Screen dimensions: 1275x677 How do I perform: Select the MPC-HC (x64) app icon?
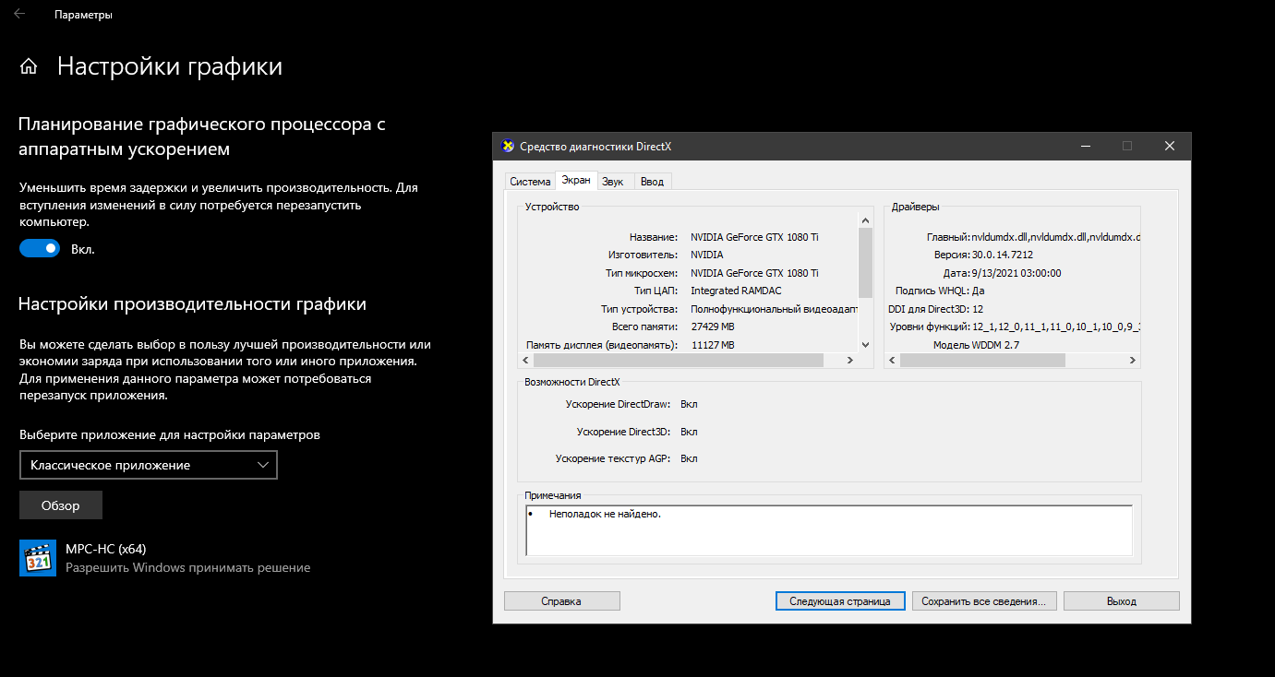(38, 558)
